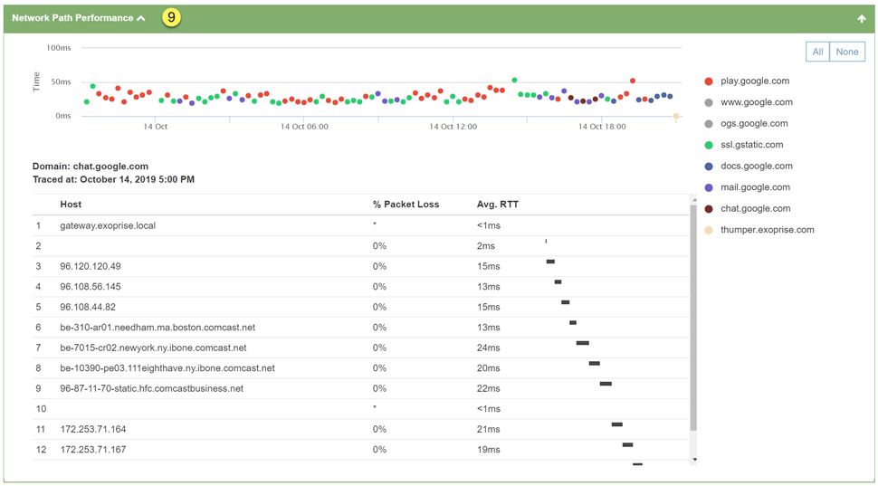Click purple mail.google.com legend dot
Viewport: 878px width, 486px height.
(709, 187)
